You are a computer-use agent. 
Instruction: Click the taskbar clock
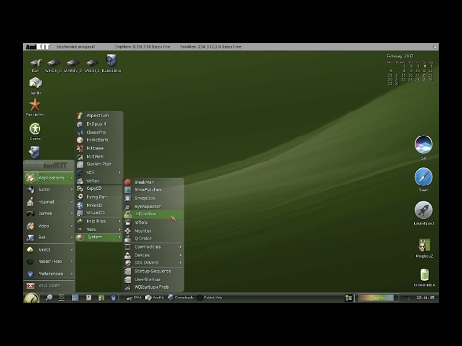click(425, 298)
